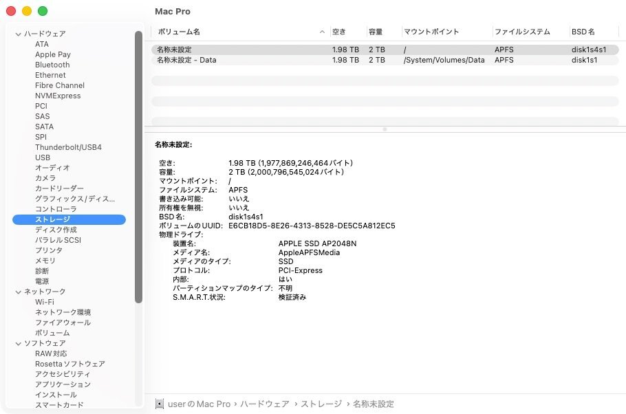
Task: Collapse the ハードウェア section chevron
Action: tap(18, 34)
